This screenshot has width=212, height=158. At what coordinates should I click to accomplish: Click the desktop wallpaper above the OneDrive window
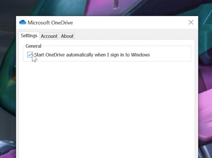(x=106, y=7)
